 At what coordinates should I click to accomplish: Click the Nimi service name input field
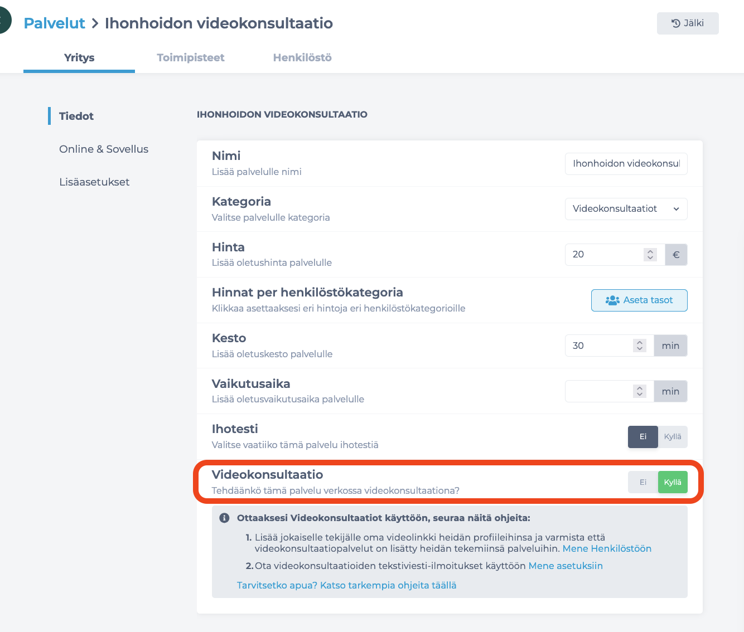(x=626, y=164)
